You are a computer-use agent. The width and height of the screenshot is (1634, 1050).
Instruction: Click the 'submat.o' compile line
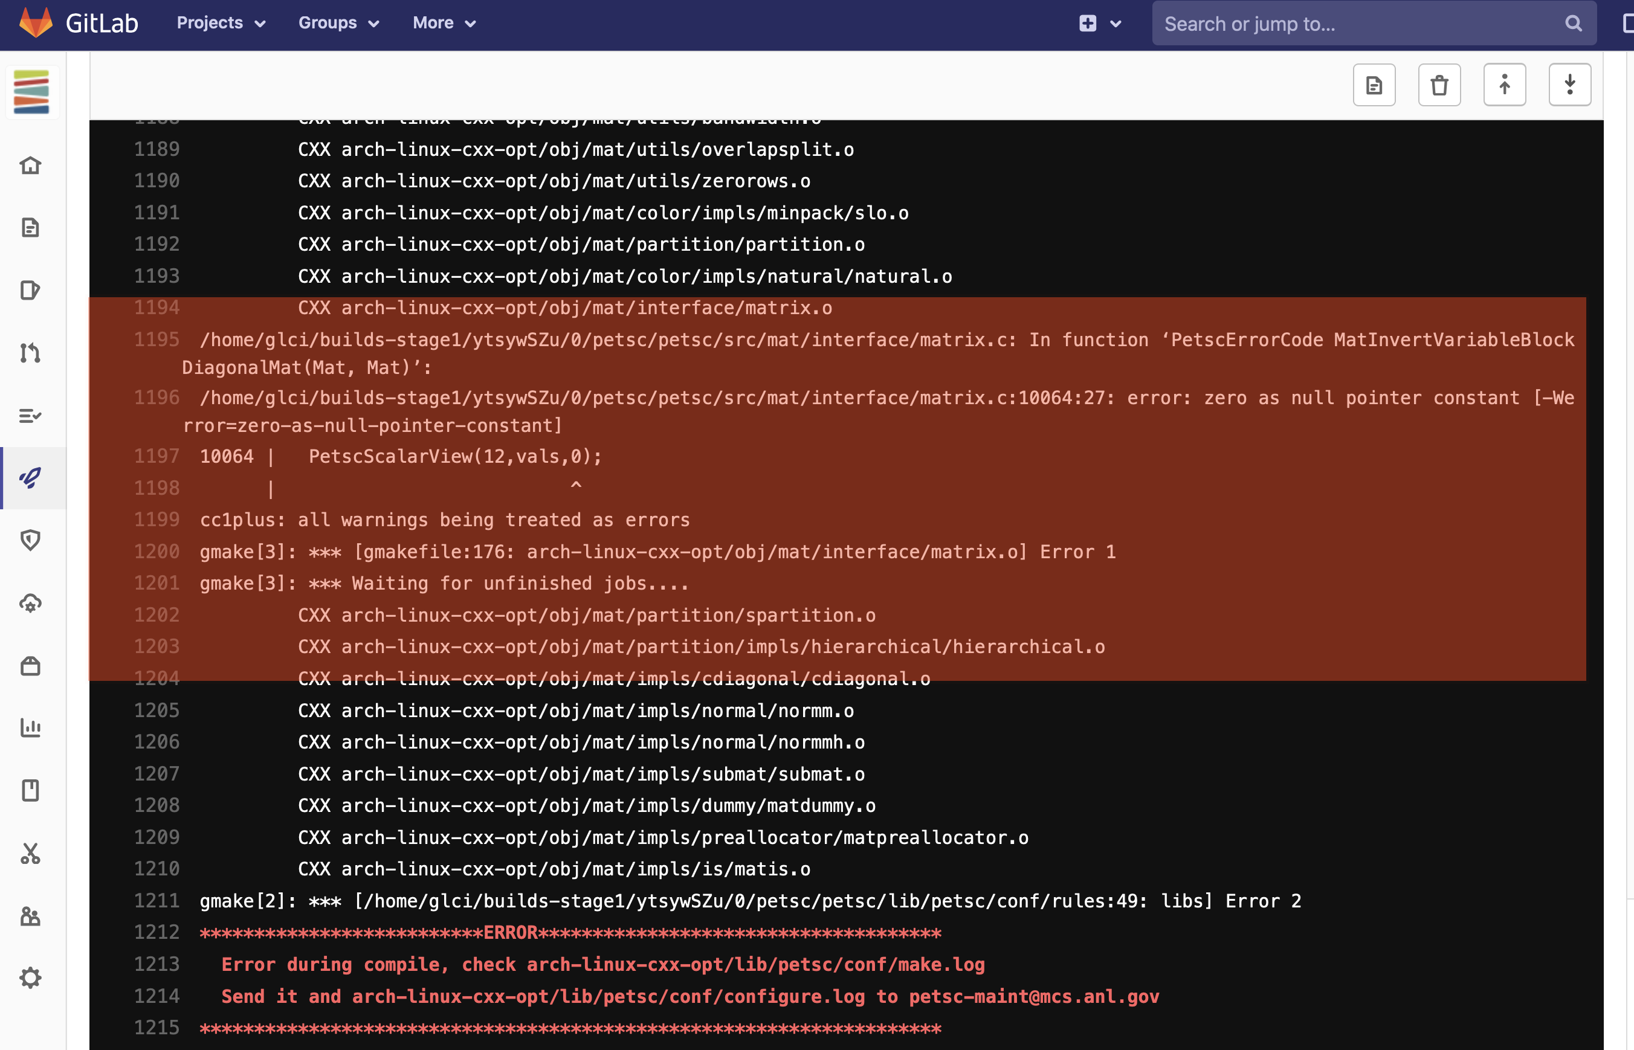pos(581,775)
